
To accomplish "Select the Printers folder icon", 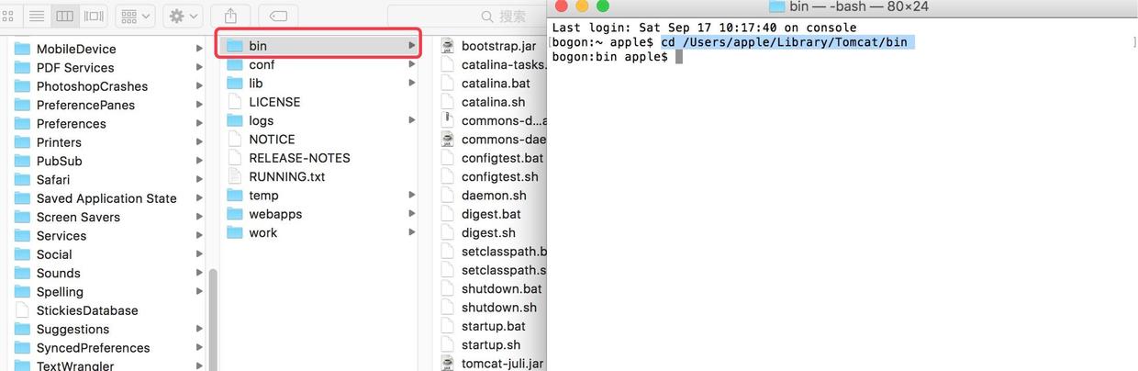I will 23,142.
